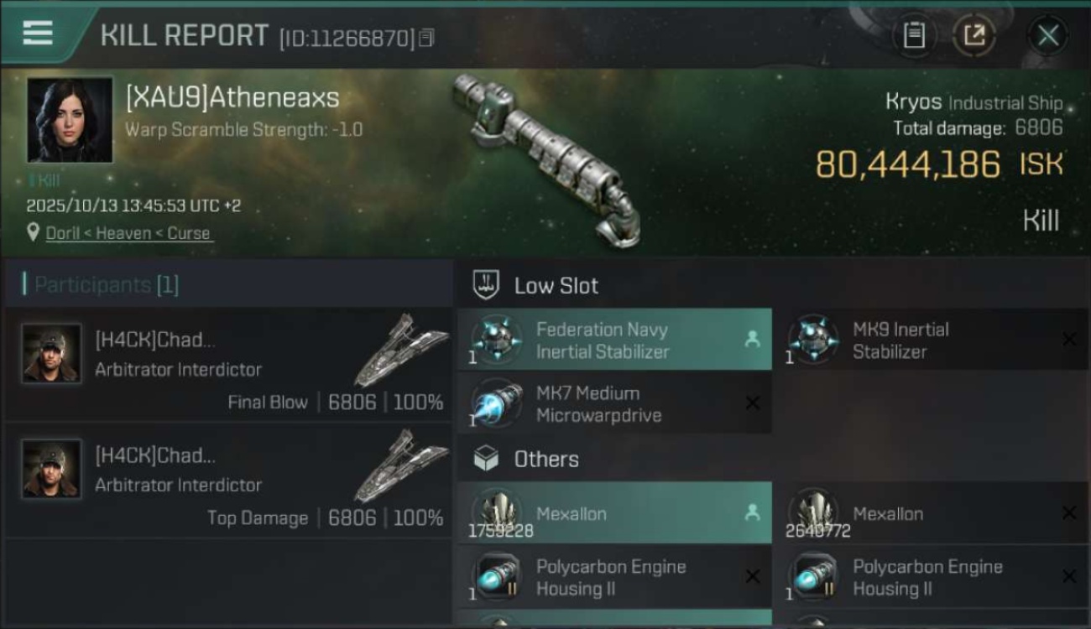Select the highlighted Mexallon 1759228 item
The height and width of the screenshot is (629, 1091).
[x=614, y=513]
